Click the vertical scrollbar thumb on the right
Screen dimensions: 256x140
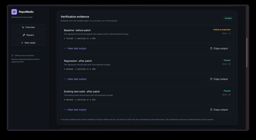247,52
